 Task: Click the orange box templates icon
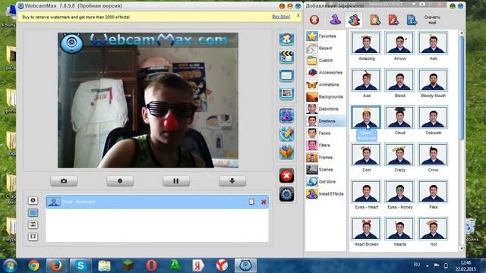pos(286,152)
